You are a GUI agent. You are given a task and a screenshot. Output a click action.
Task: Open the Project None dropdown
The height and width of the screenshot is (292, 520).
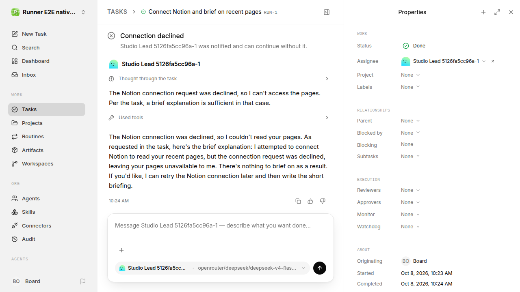click(x=410, y=75)
